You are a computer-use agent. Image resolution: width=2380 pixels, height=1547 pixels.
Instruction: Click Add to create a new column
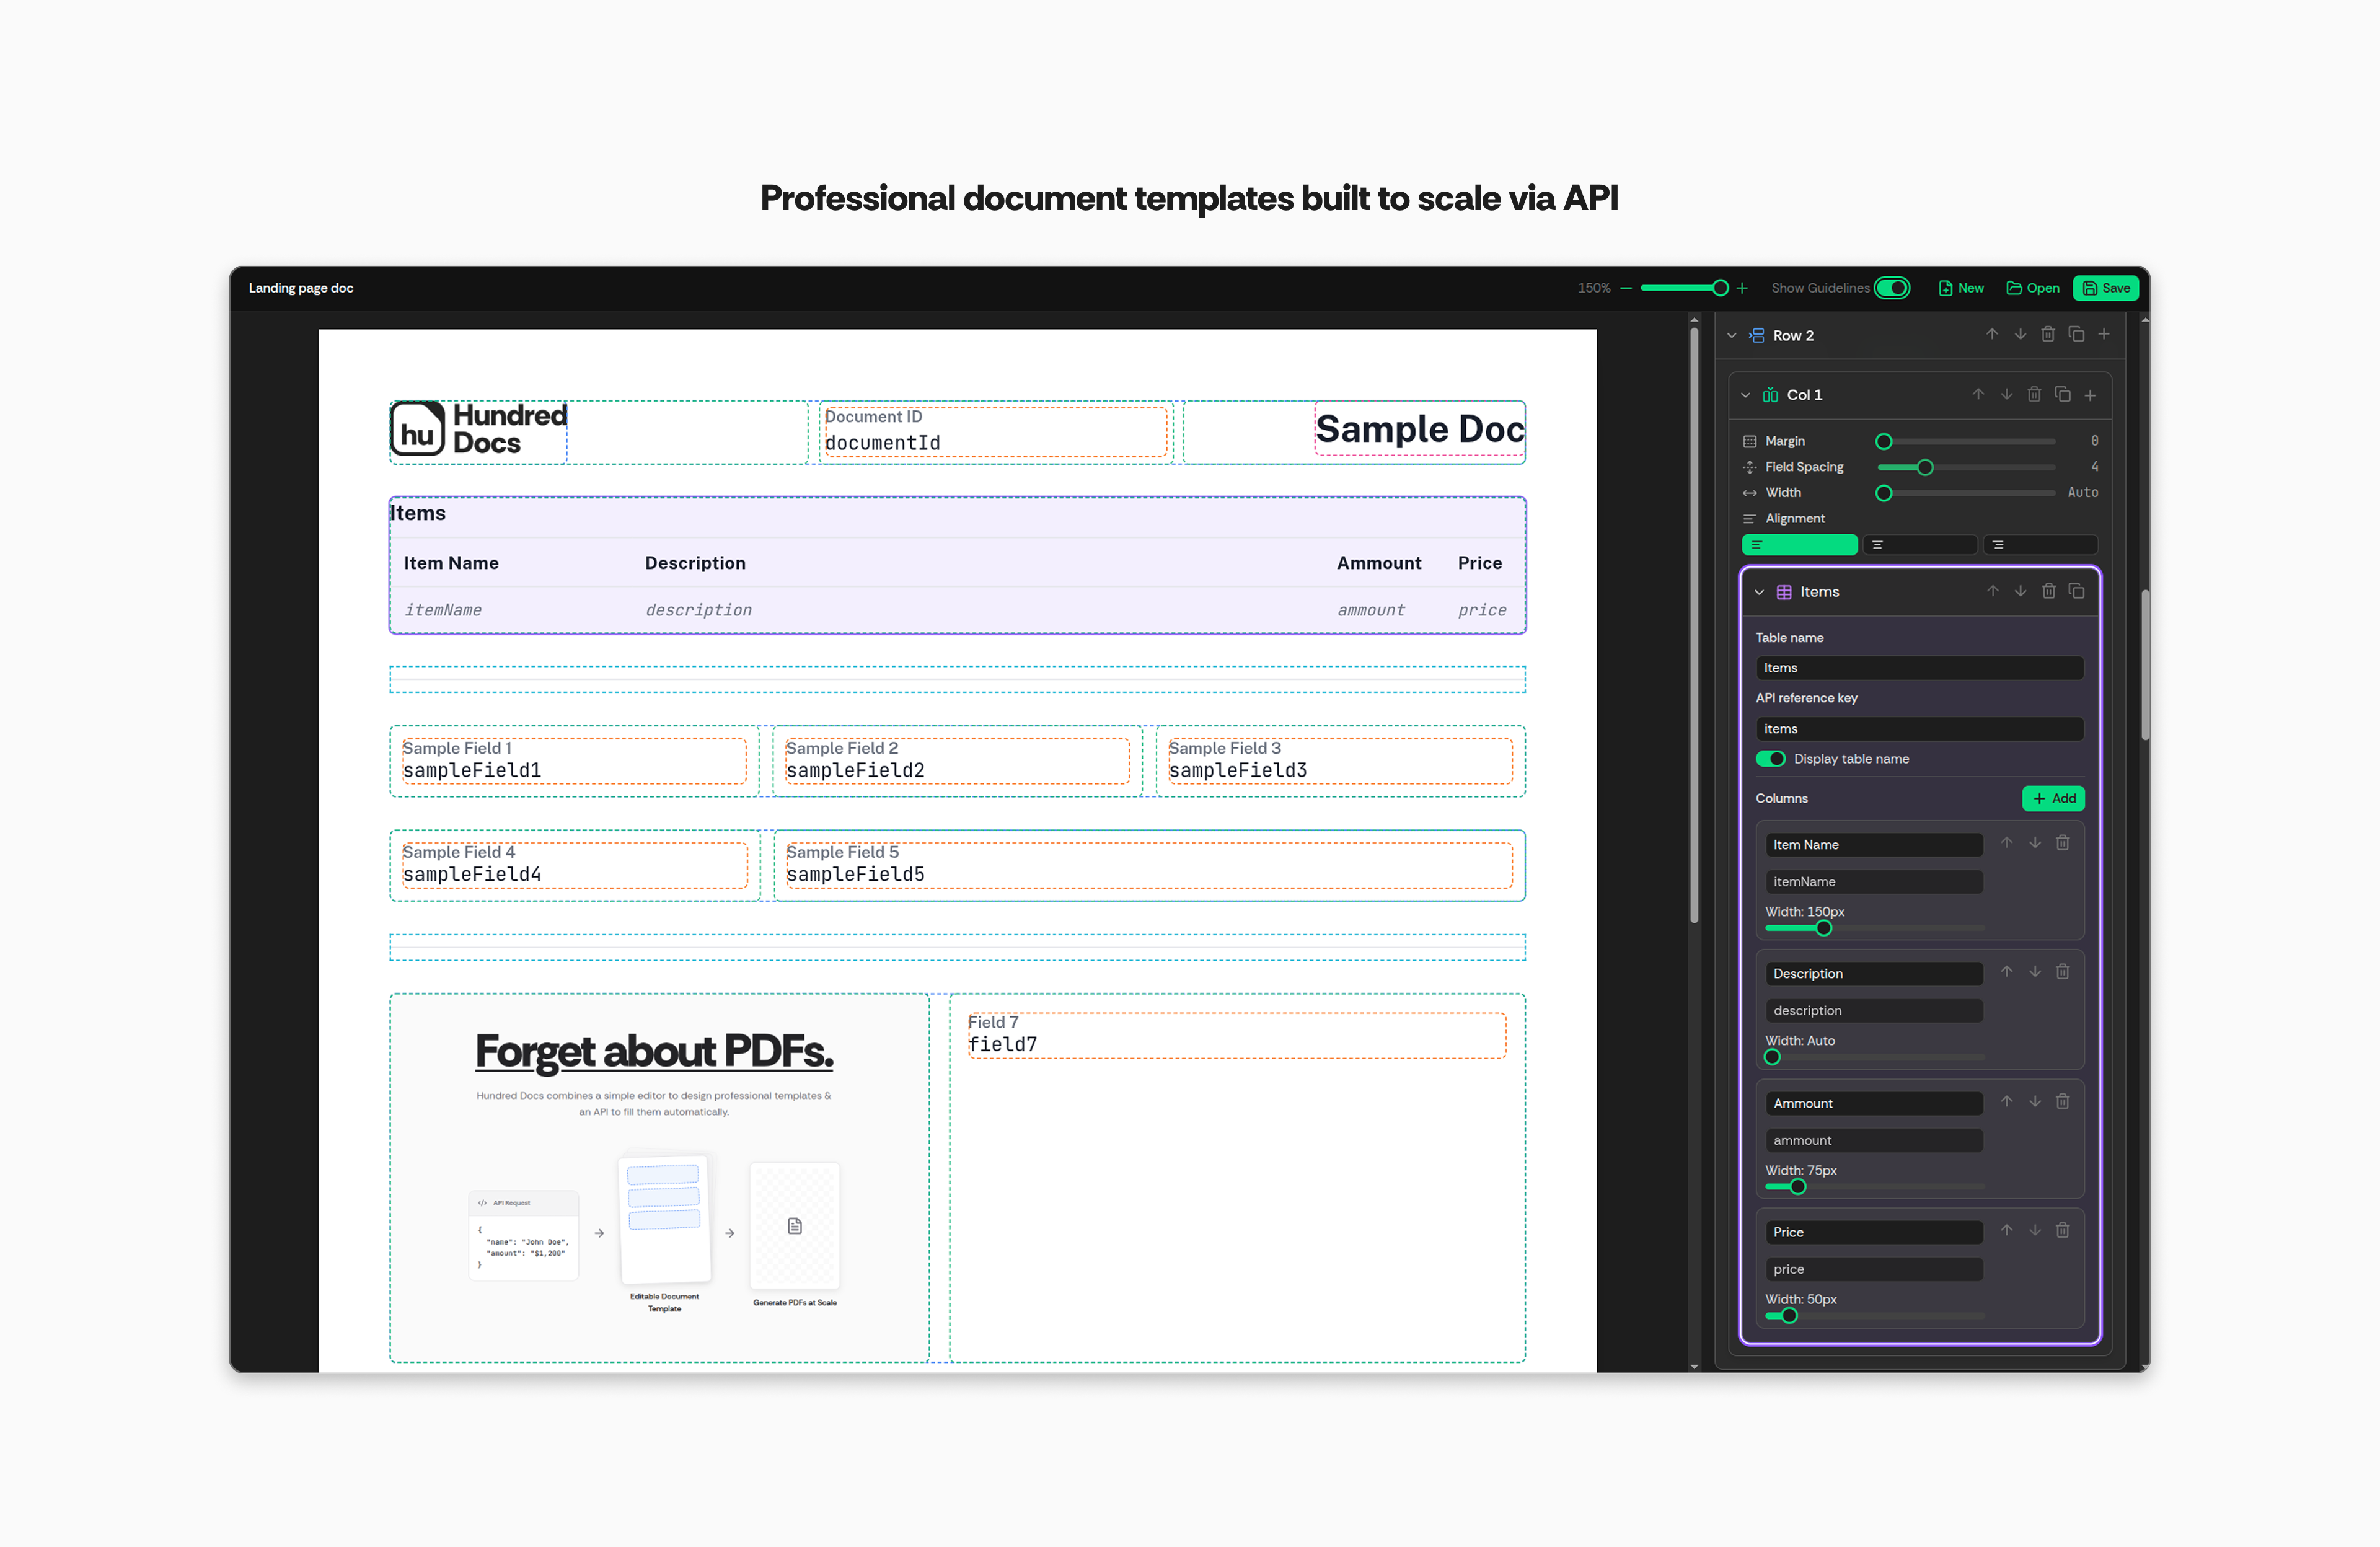(x=2053, y=798)
